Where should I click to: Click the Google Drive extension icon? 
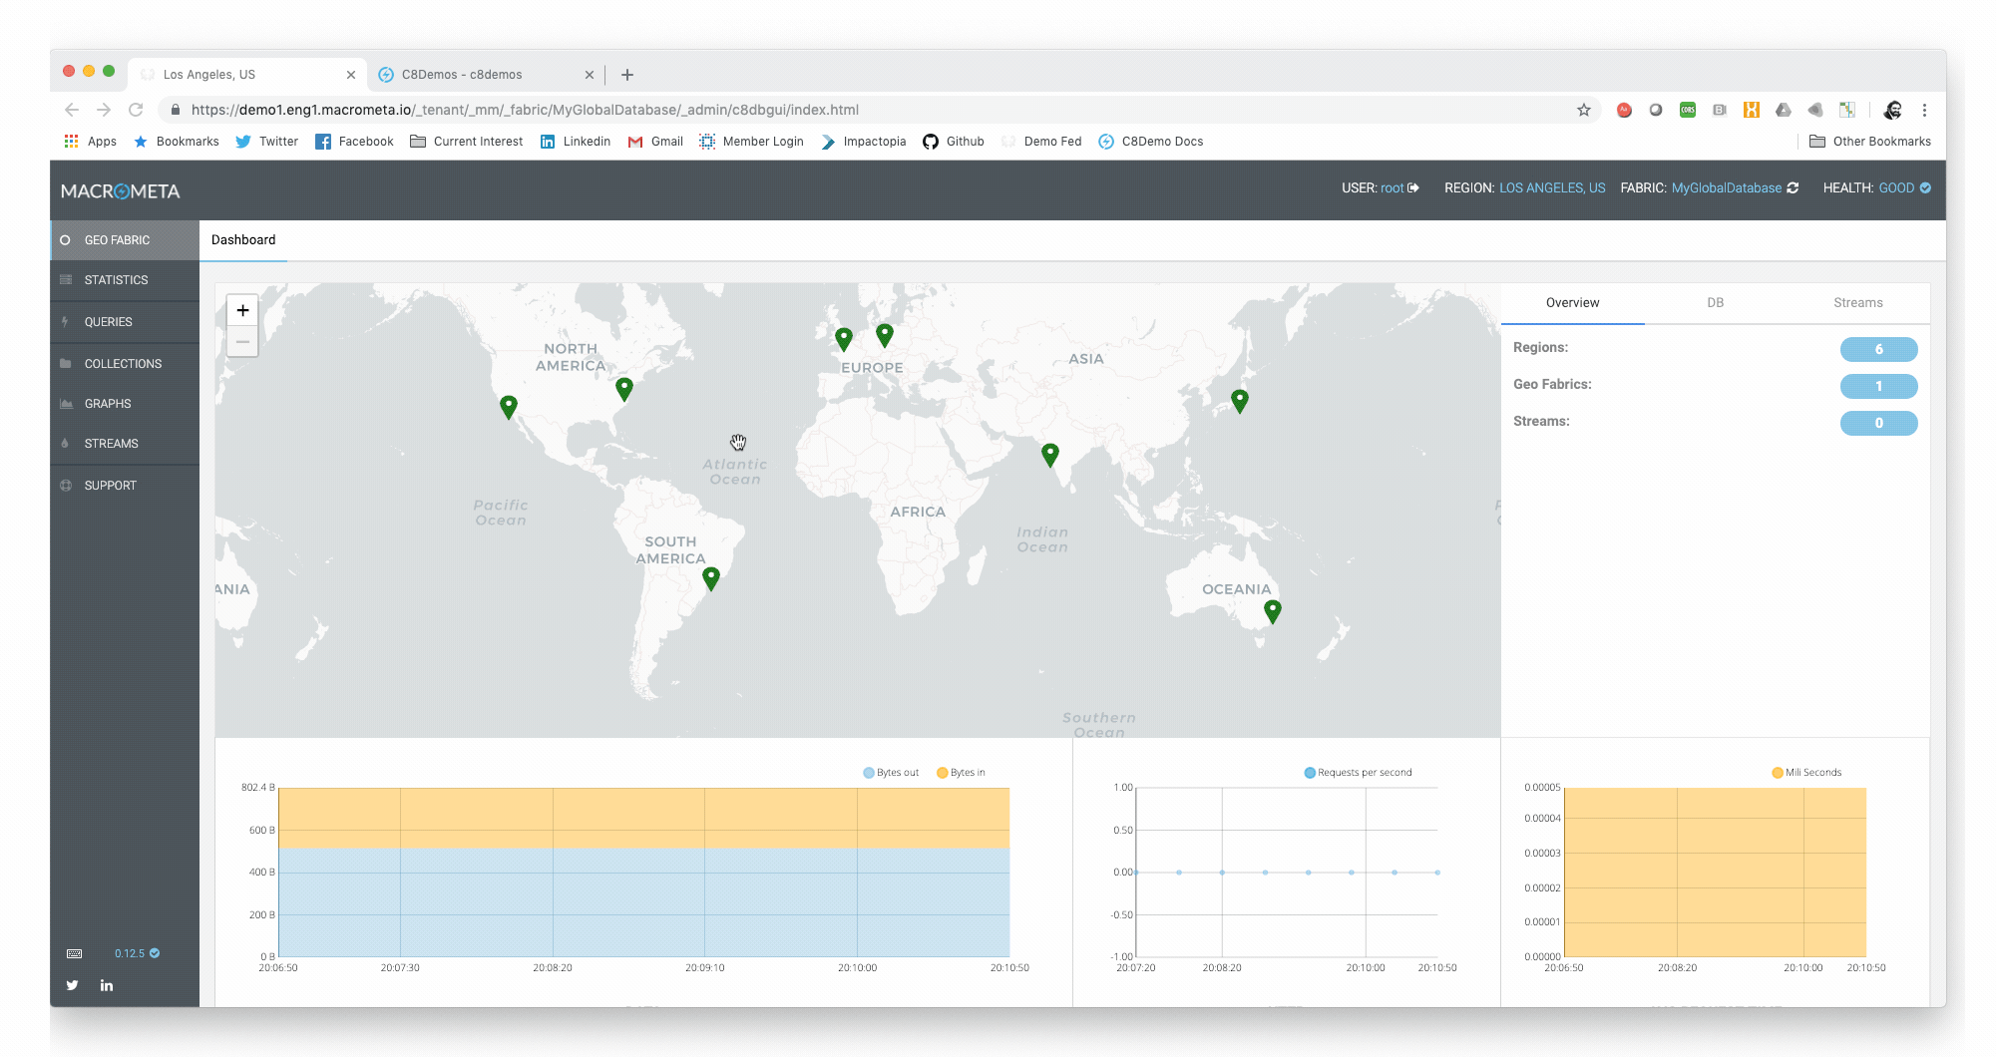click(1784, 110)
